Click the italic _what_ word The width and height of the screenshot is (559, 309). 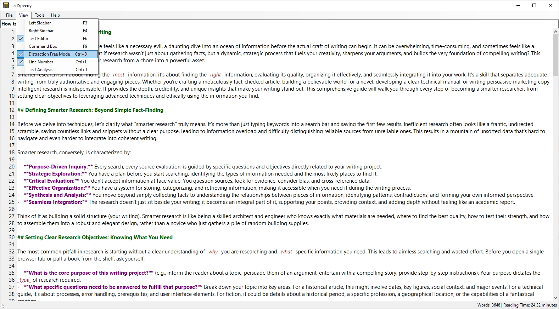pyautogui.click(x=286, y=252)
